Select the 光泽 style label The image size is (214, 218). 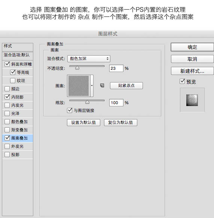(x=15, y=113)
